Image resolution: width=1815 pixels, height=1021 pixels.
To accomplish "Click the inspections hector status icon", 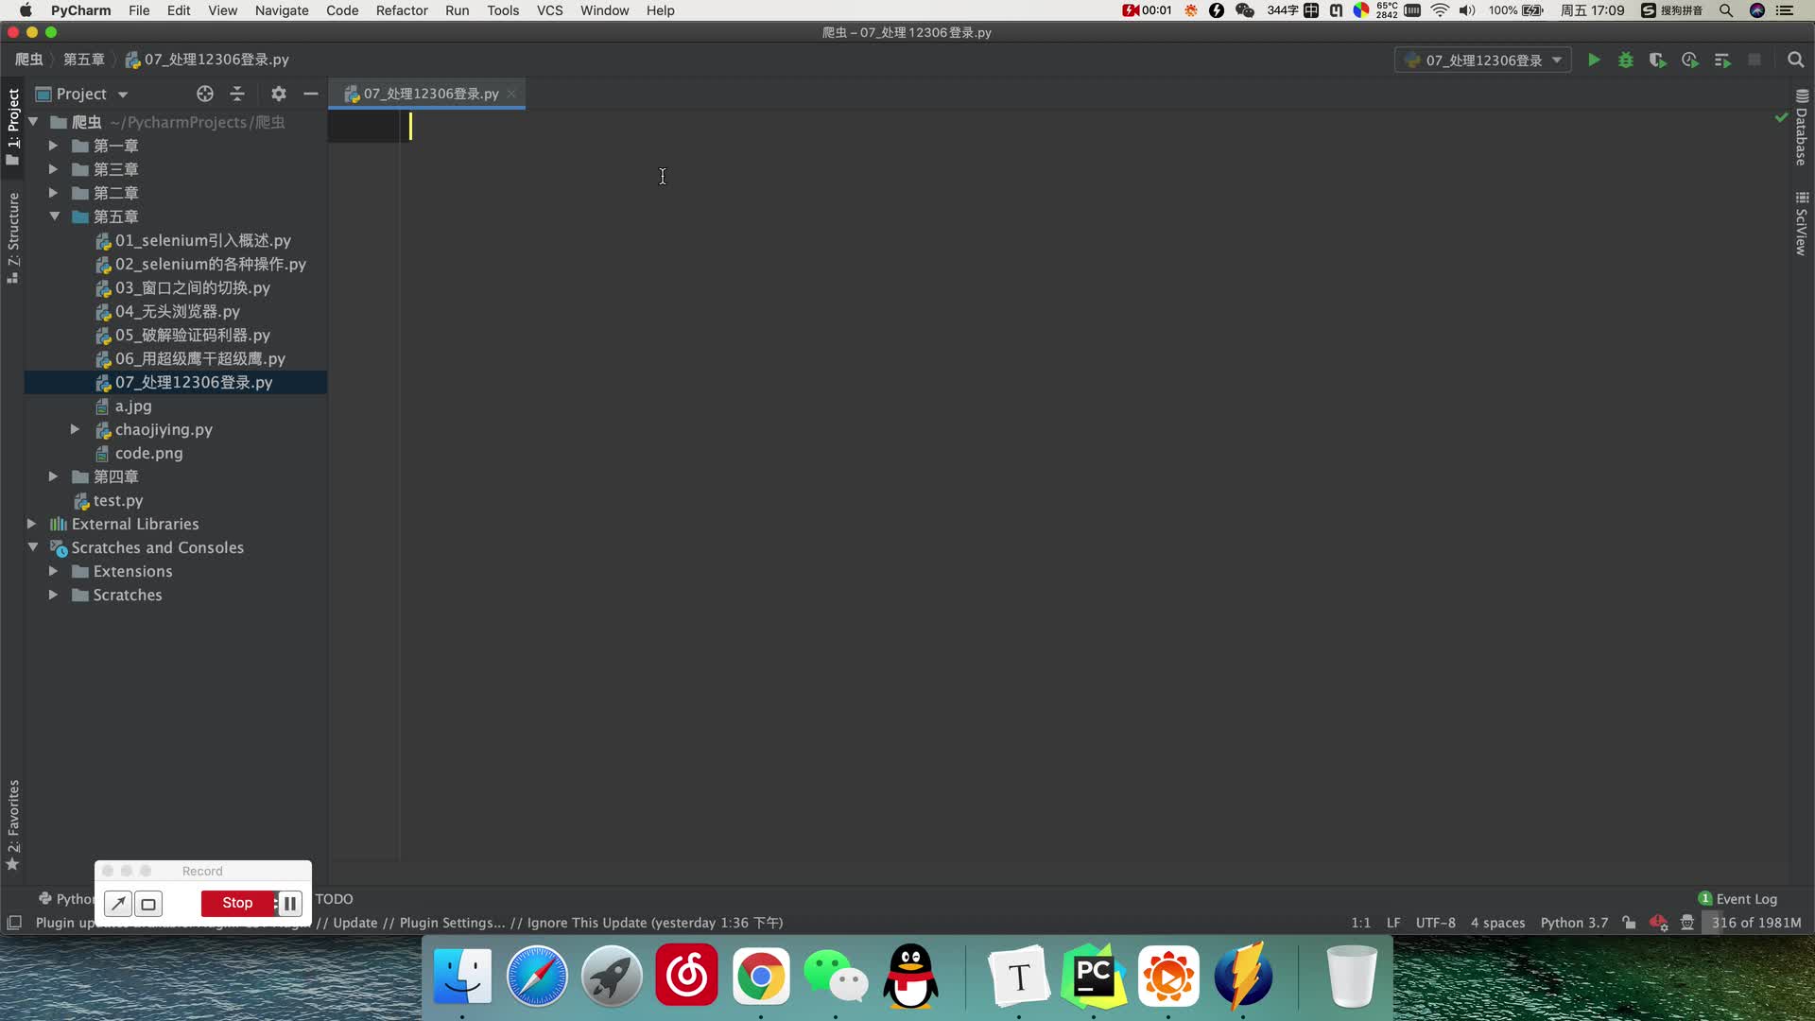I will [x=1687, y=923].
